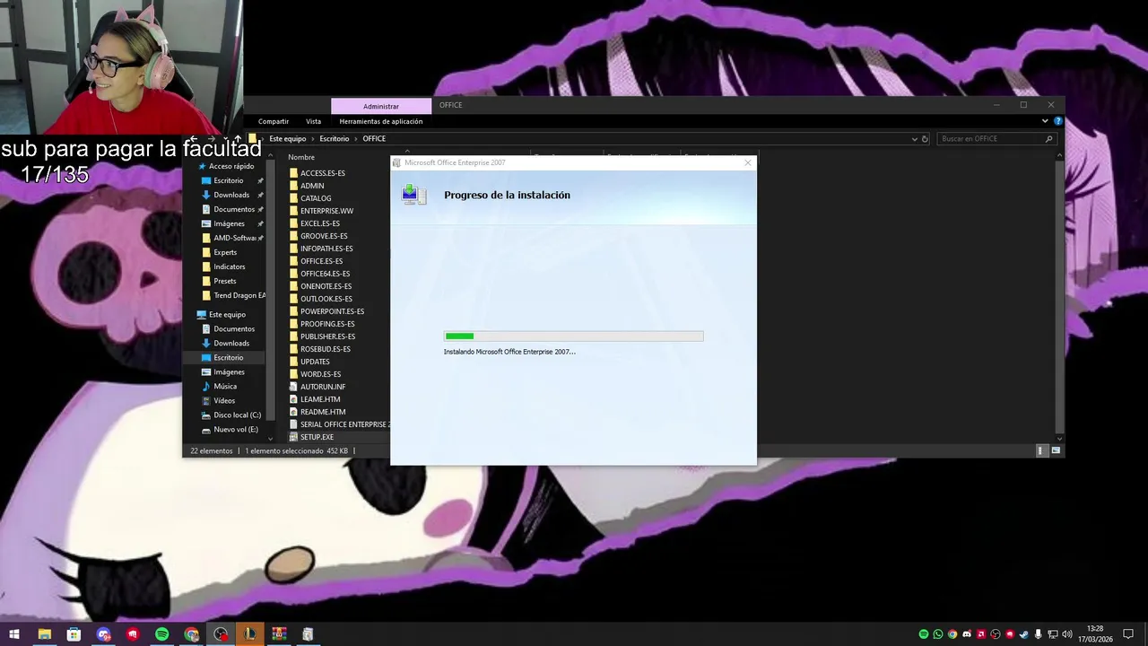Viewport: 1148px width, 646px height.
Task: Open the Windows Start menu
Action: [13, 634]
